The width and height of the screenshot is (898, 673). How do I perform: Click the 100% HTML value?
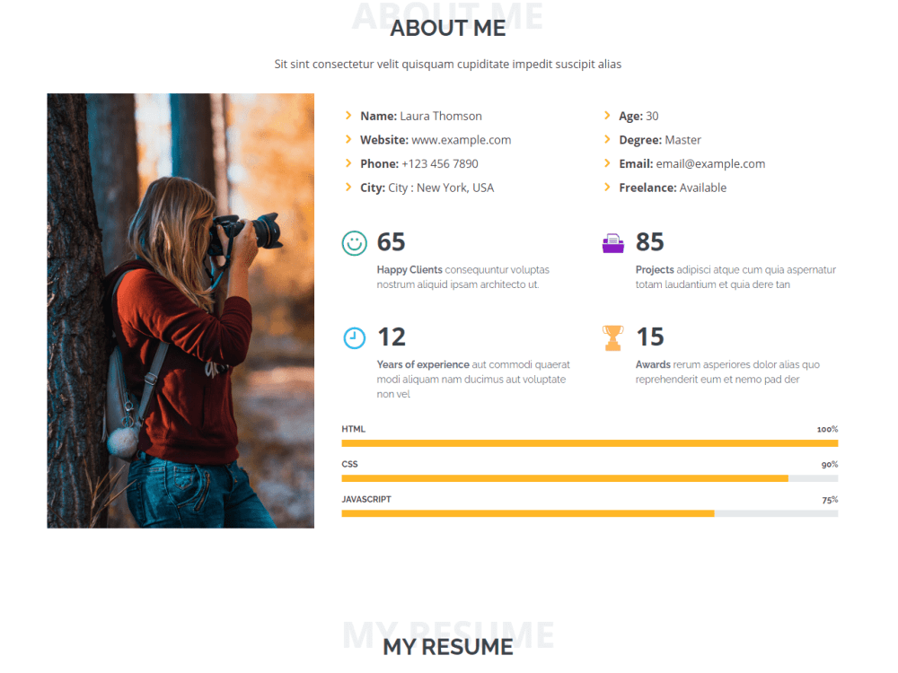click(828, 429)
